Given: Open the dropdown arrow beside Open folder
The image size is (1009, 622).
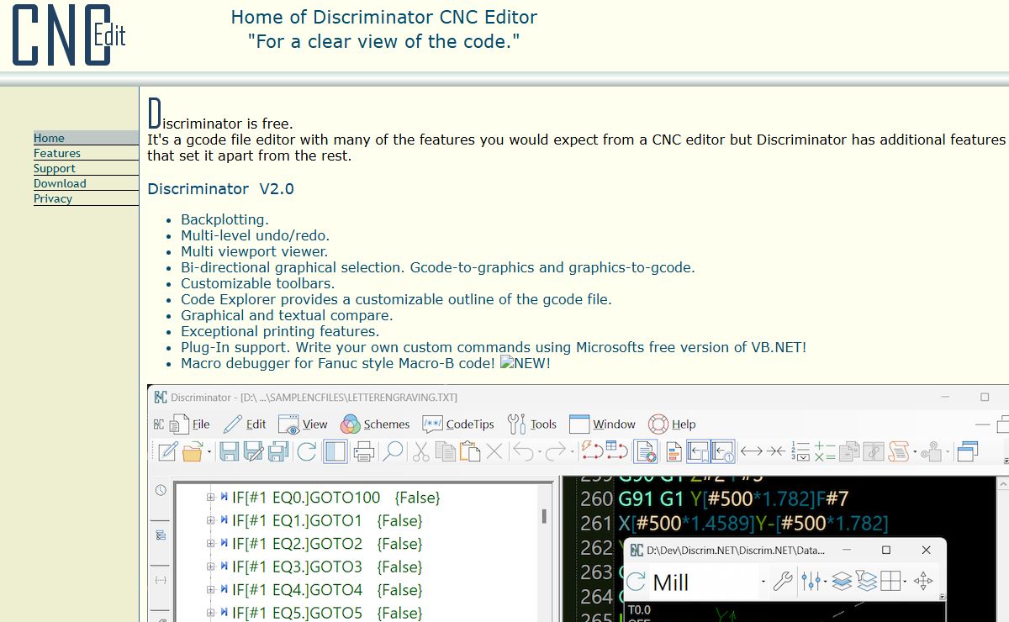Looking at the screenshot, I should (209, 452).
